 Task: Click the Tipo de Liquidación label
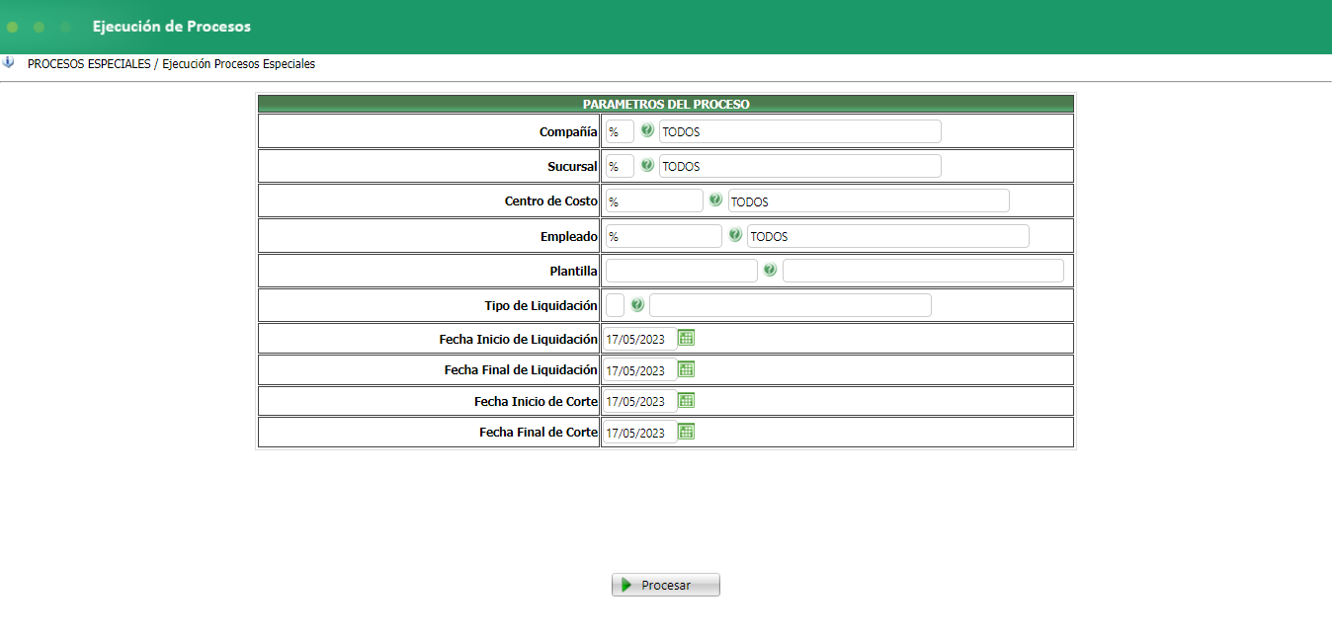541,305
